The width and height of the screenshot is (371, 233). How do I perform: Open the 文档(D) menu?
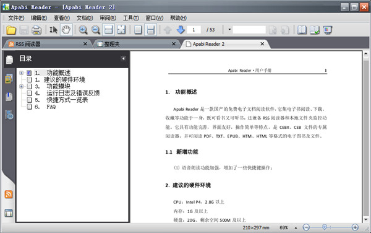pos(85,18)
